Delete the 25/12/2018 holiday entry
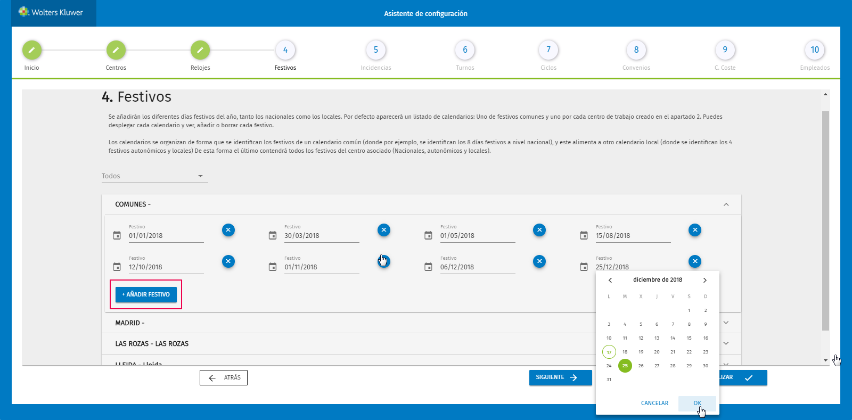The height and width of the screenshot is (420, 852). pos(695,261)
